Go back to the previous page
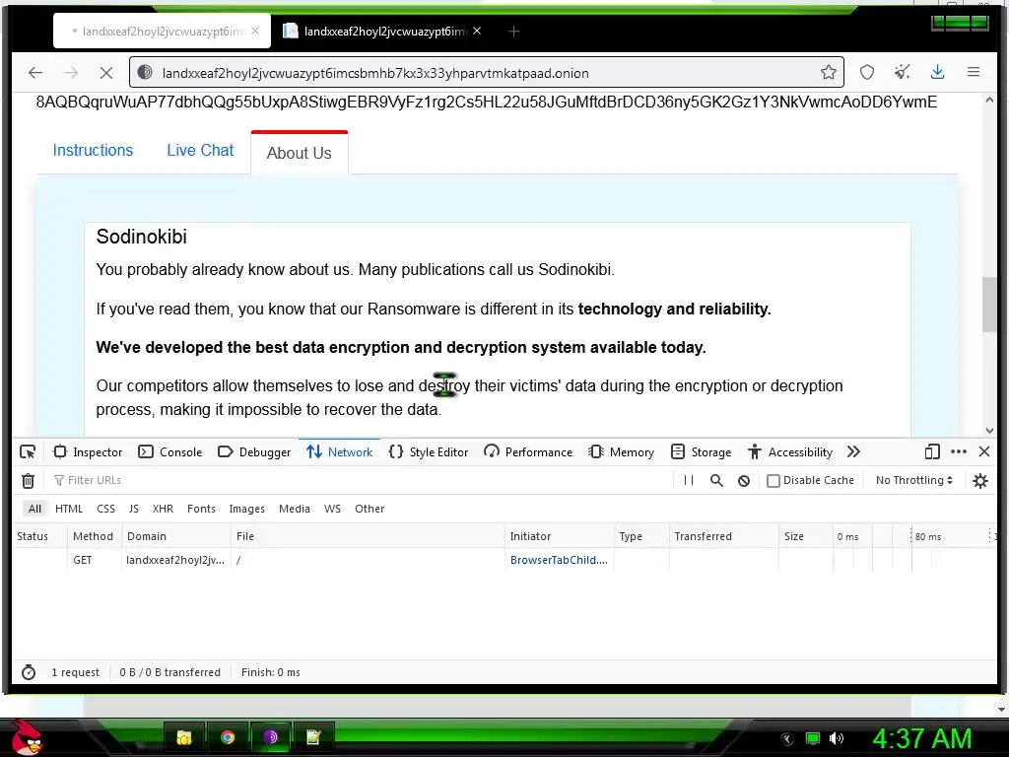Screen dimensions: 1009x757 point(35,73)
